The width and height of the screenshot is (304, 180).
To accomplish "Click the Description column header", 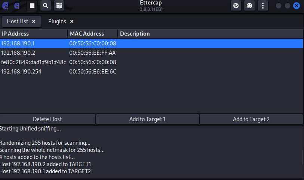I will coord(210,34).
